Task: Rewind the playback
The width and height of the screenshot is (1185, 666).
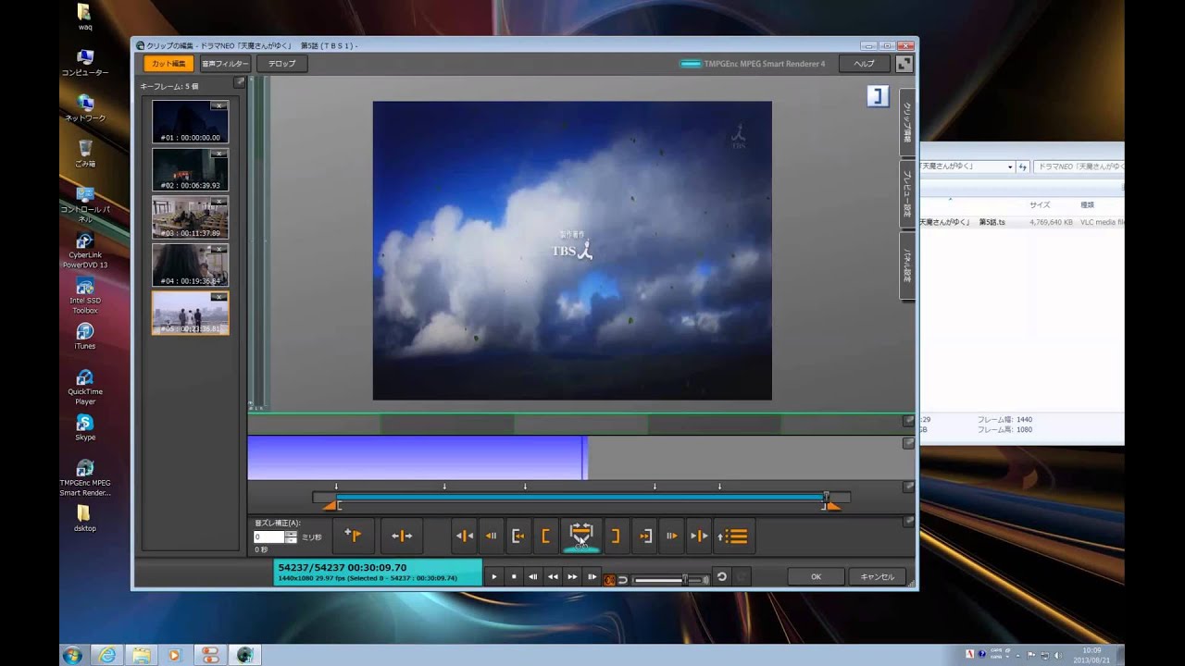Action: (553, 577)
